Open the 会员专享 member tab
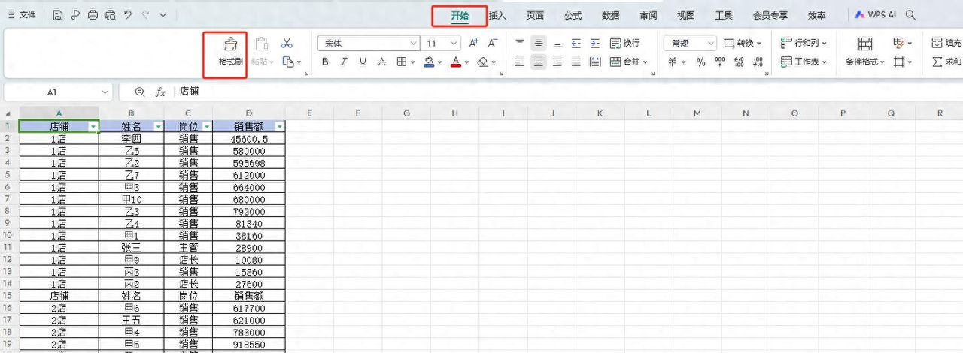963x353 pixels. click(770, 15)
